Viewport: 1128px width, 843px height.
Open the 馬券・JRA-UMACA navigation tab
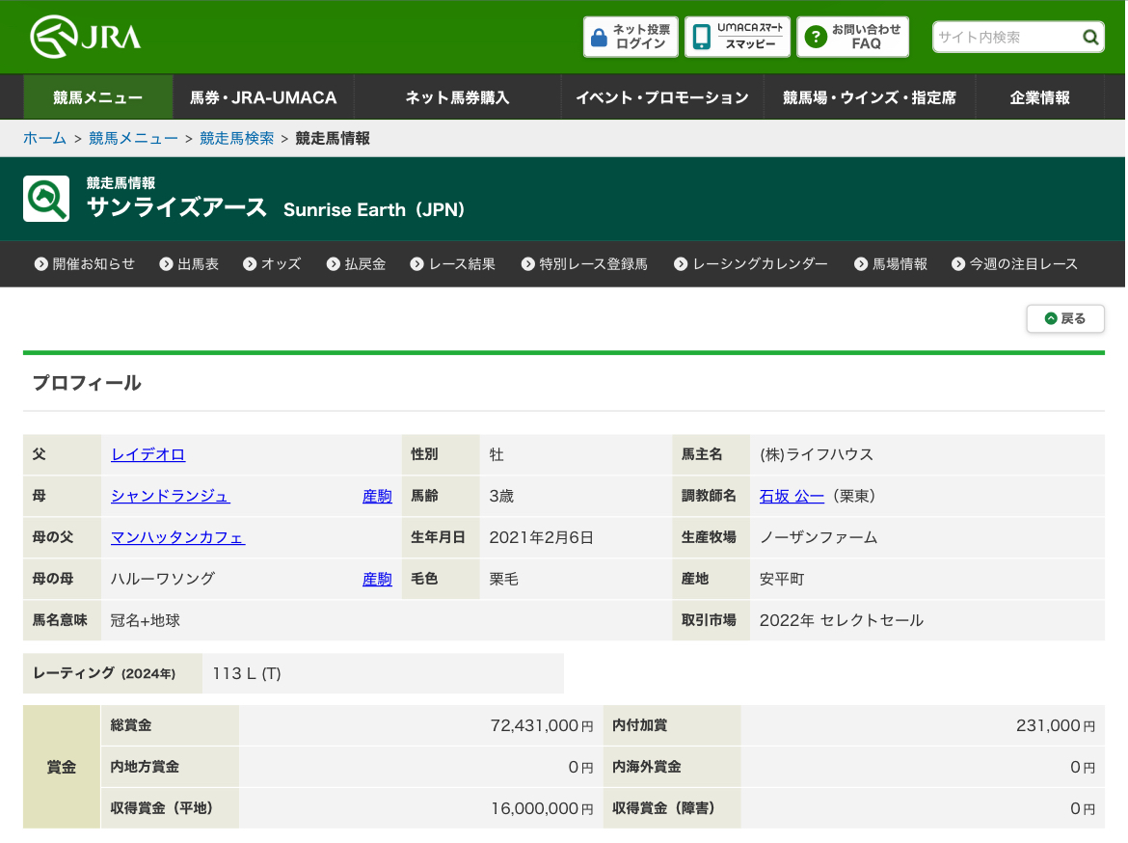263,97
